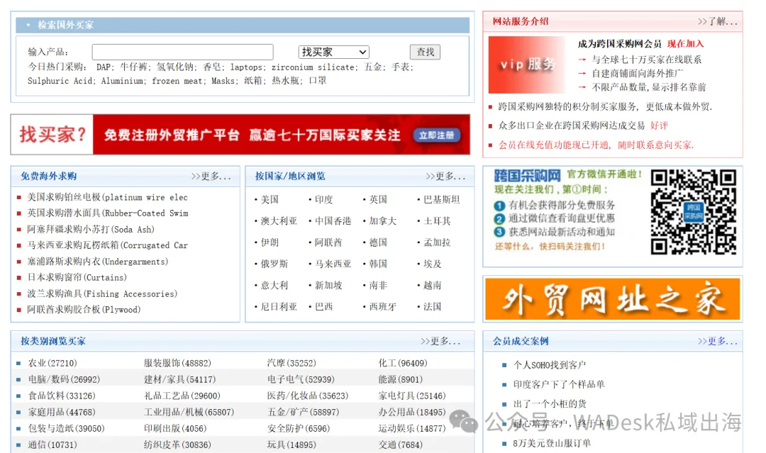Select country 美国
The image size is (766, 453).
pos(270,200)
